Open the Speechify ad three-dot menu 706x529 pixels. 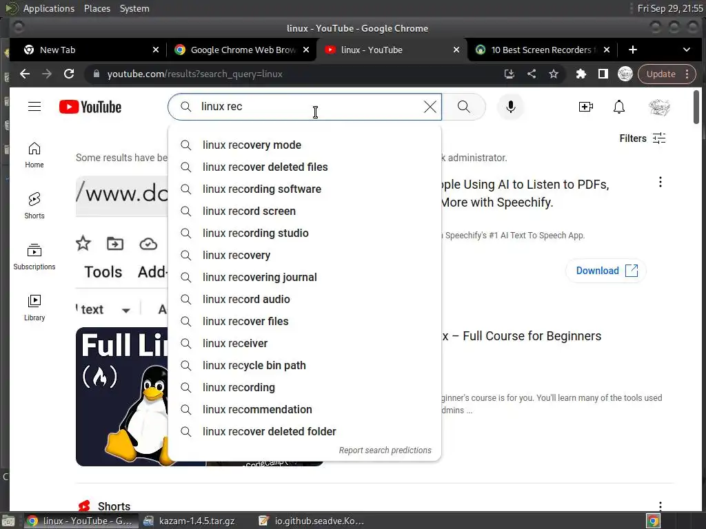[x=660, y=182]
